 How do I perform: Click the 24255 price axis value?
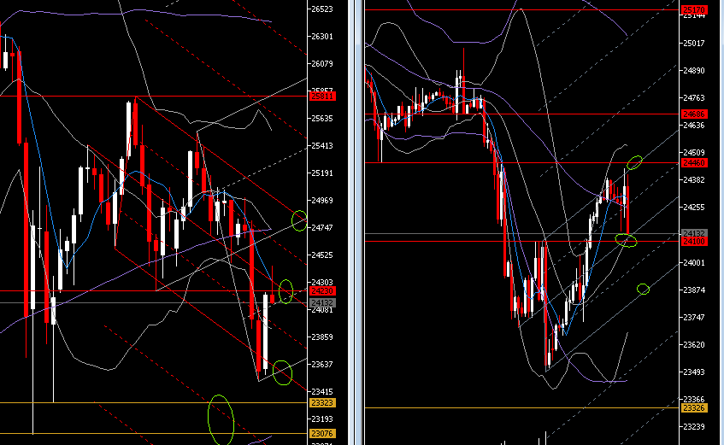(694, 208)
